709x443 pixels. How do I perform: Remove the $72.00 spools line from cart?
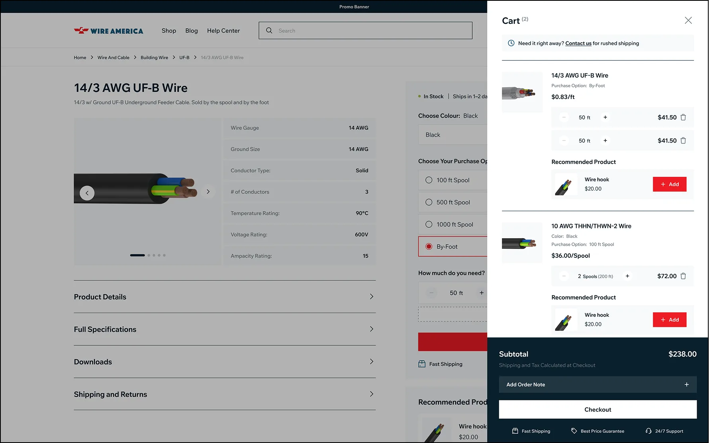[683, 276]
